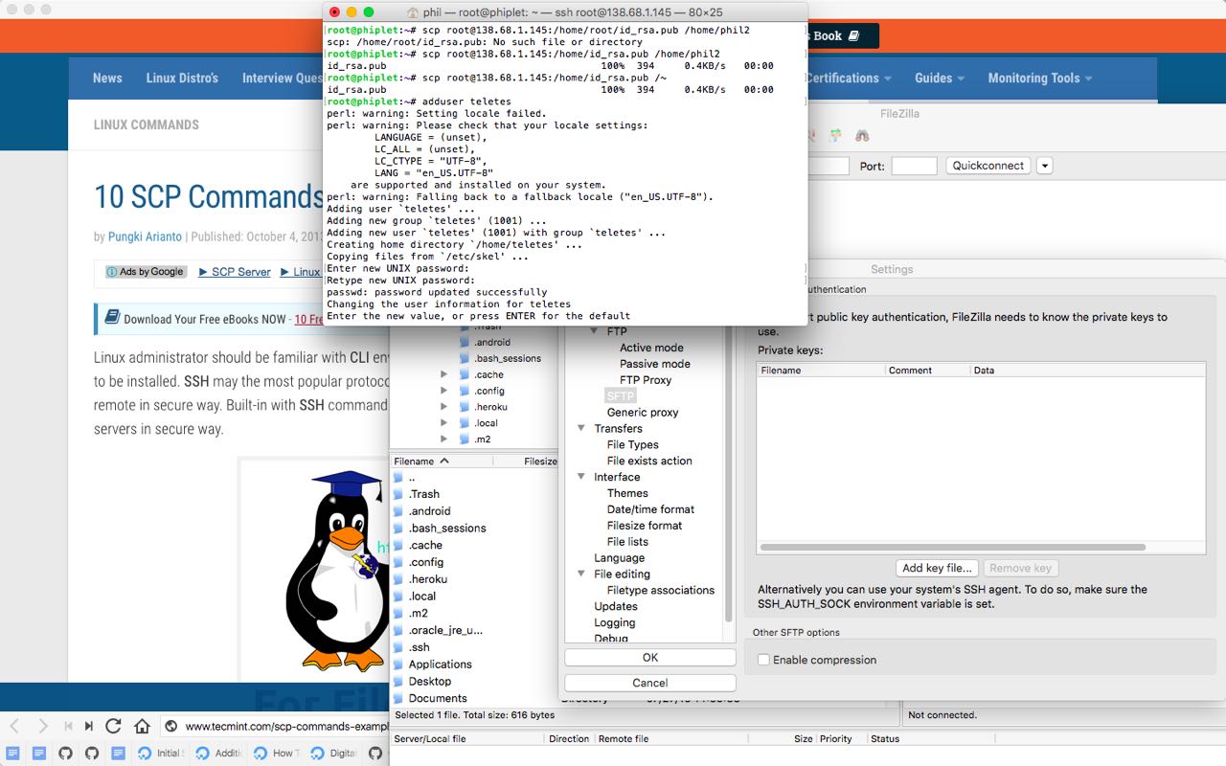Select Active mode in Settings tree
This screenshot has height=766, width=1226.
(x=651, y=348)
